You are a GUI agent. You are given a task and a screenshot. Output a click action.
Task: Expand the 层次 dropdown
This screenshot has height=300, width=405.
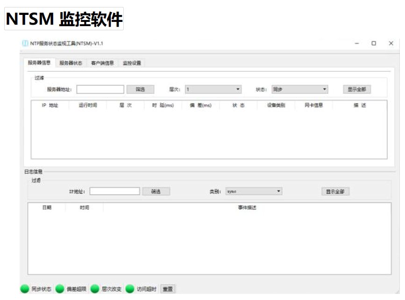tap(213, 89)
